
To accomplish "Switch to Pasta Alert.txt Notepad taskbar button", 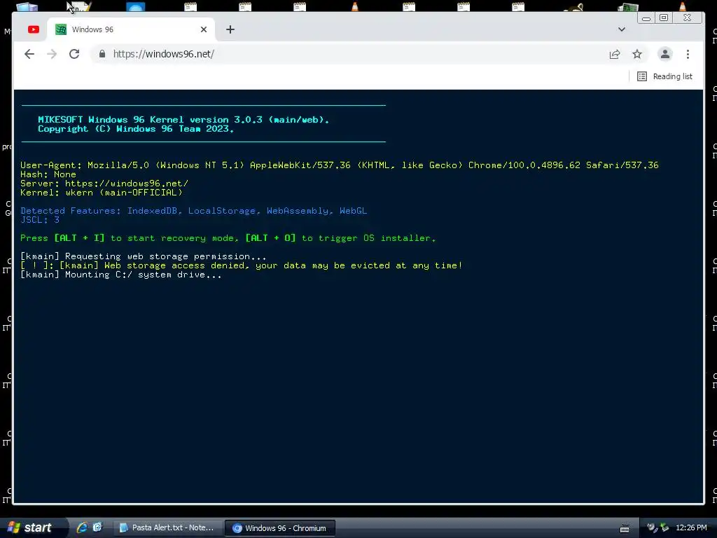I will coord(167,528).
